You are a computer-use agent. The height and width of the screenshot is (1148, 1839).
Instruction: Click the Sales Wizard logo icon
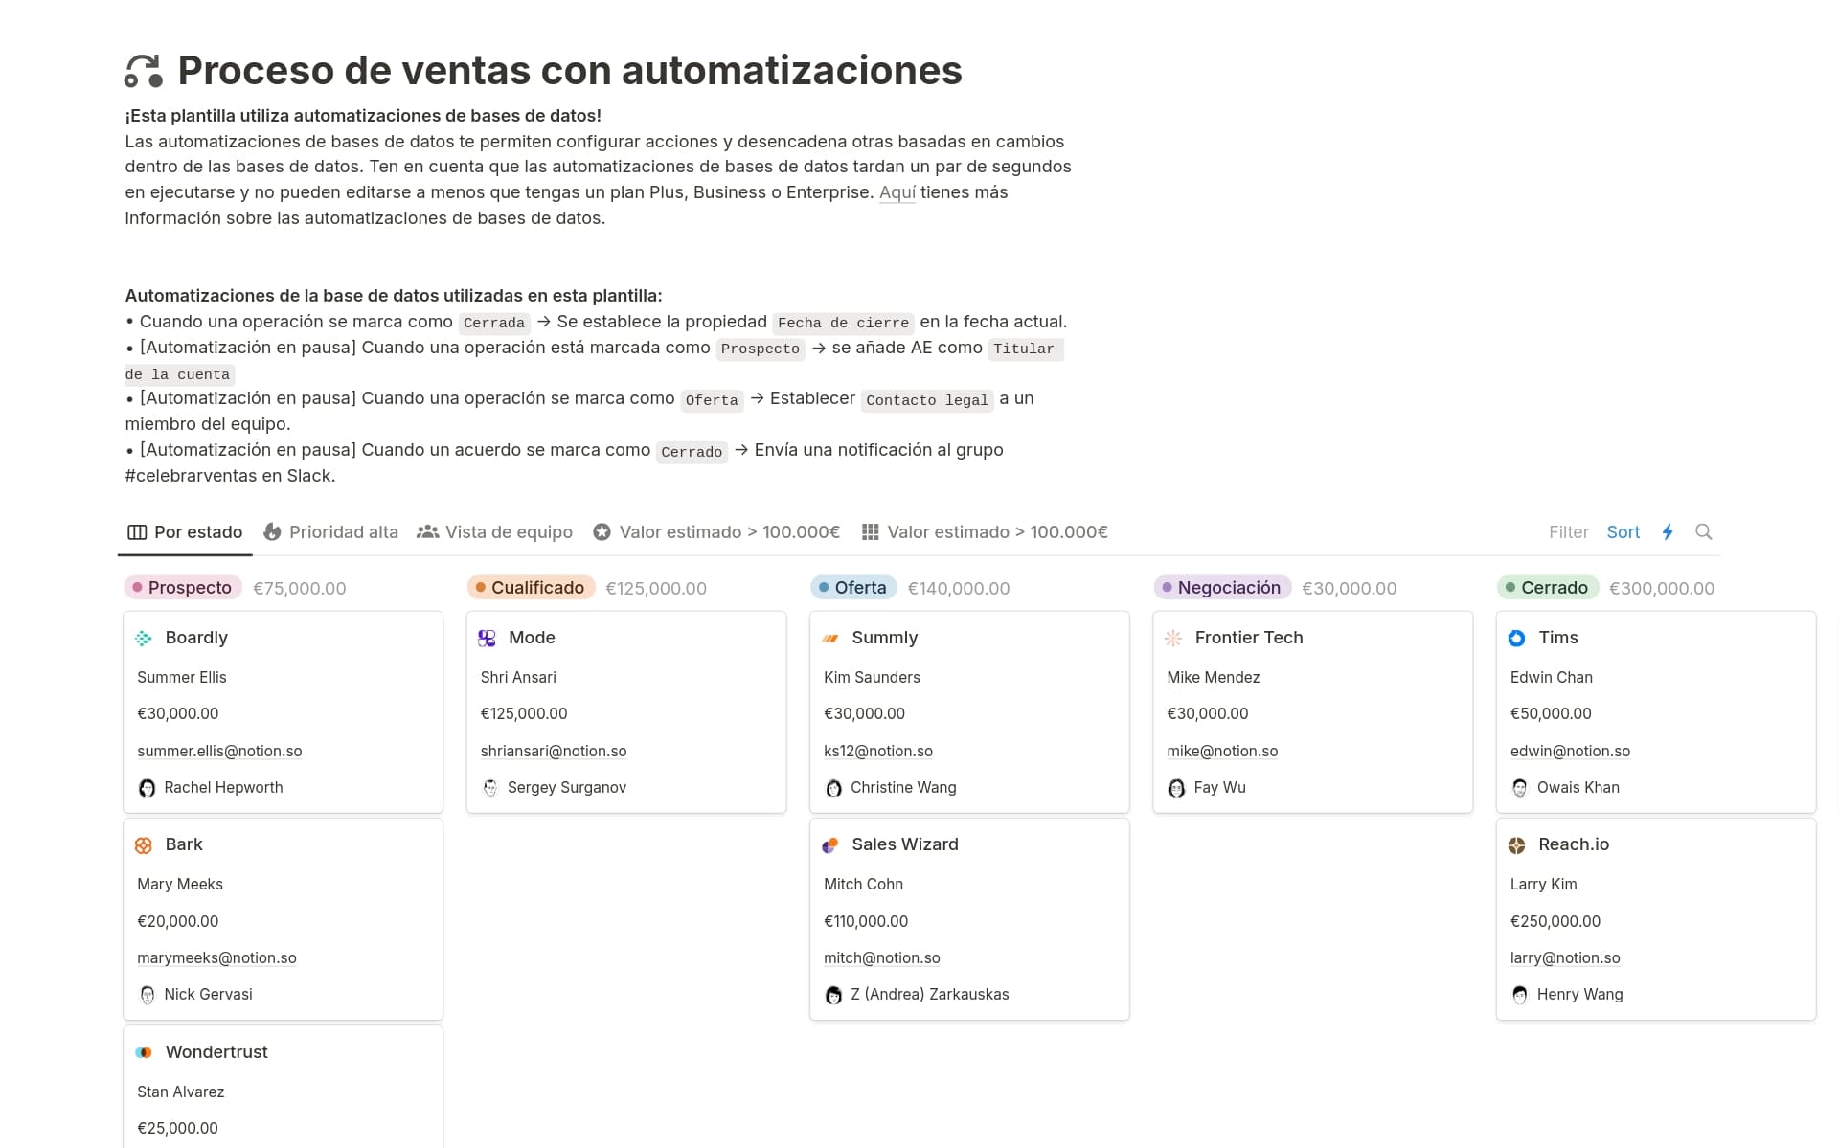830,845
